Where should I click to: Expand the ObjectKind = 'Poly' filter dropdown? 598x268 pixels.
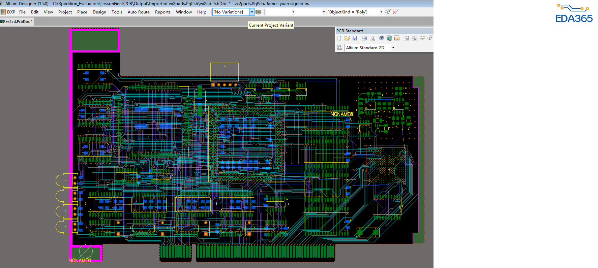coord(381,12)
